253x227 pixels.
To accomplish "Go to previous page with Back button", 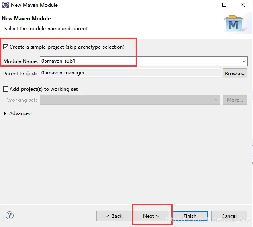I will (114, 216).
